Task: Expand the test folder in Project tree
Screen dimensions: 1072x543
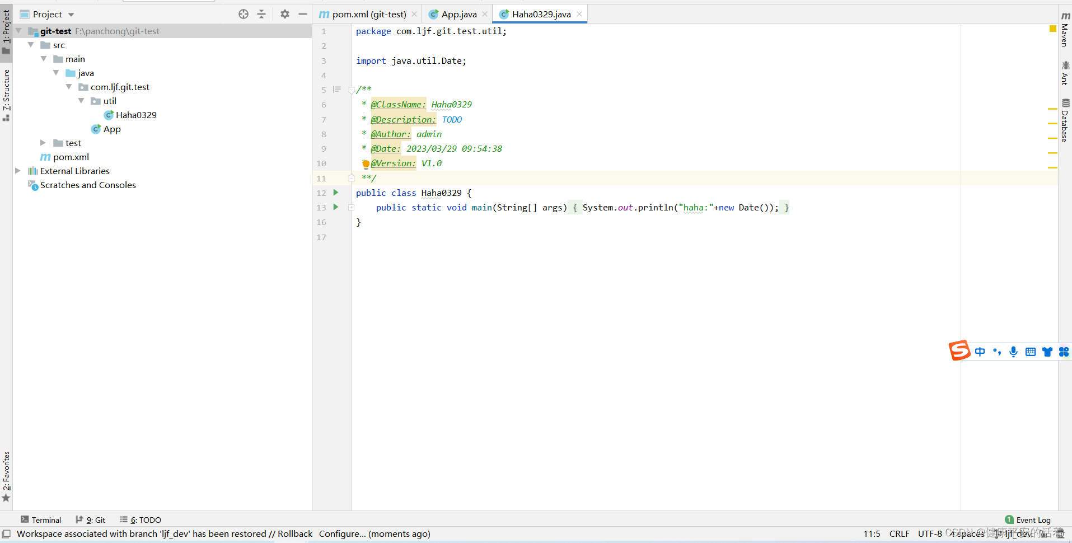Action: point(43,143)
